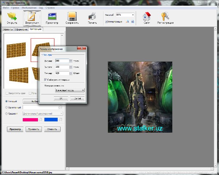This screenshot has width=219, height=175.
Task: Select the Однотонный radio button
Action: click(x=7, y=107)
